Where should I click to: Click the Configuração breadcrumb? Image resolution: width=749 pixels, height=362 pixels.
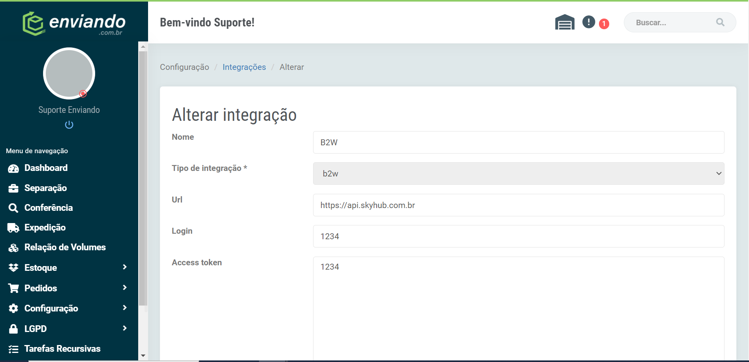(184, 67)
